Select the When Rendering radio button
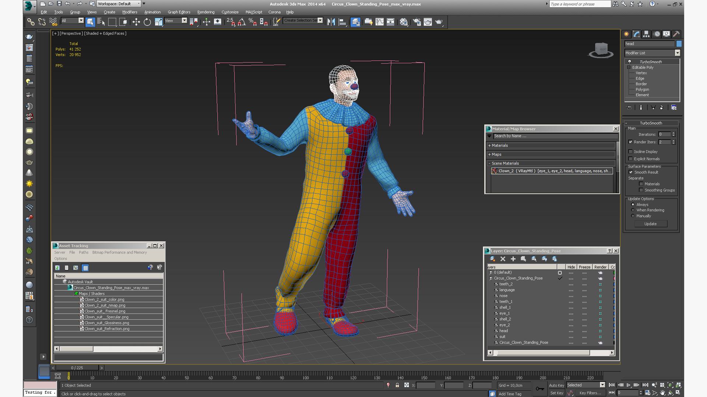The image size is (707, 397). point(633,210)
